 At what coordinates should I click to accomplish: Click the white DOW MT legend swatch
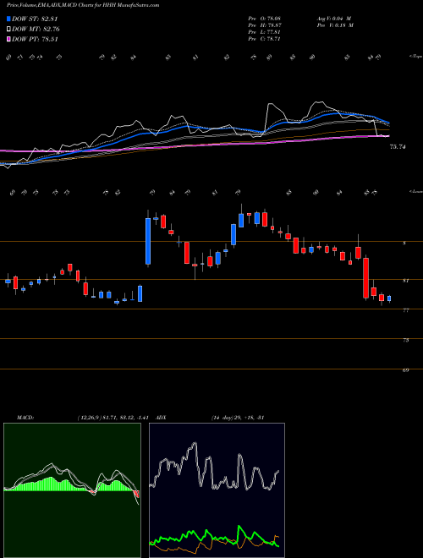tap(9, 30)
